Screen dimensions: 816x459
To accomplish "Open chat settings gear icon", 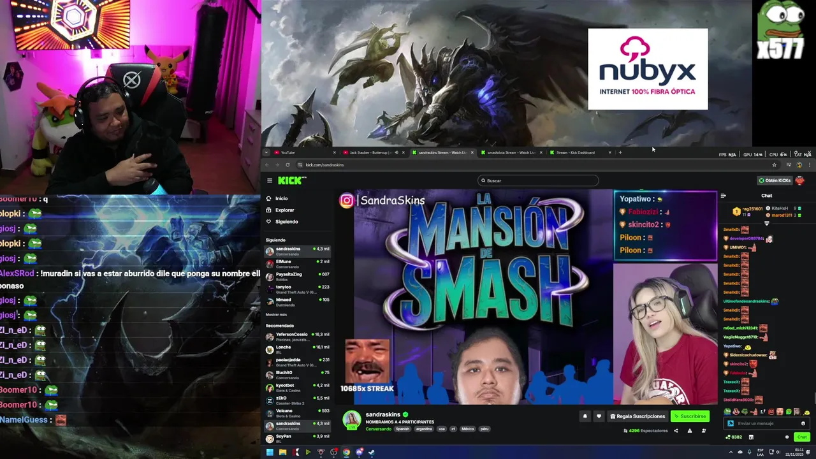I will [787, 437].
